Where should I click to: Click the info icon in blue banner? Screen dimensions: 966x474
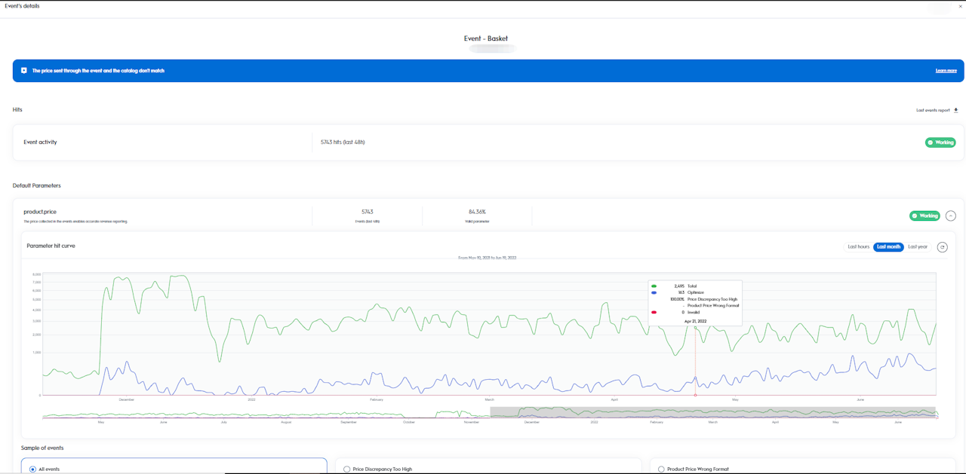click(24, 71)
